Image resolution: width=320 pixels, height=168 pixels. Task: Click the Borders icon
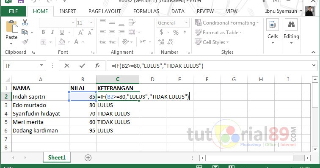(x=43, y=42)
